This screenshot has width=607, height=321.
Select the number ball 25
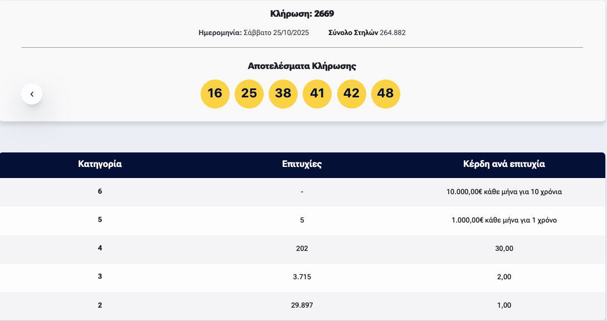249,93
